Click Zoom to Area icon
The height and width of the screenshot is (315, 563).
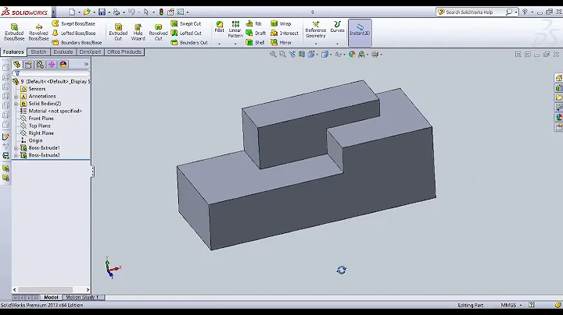tap(282, 54)
